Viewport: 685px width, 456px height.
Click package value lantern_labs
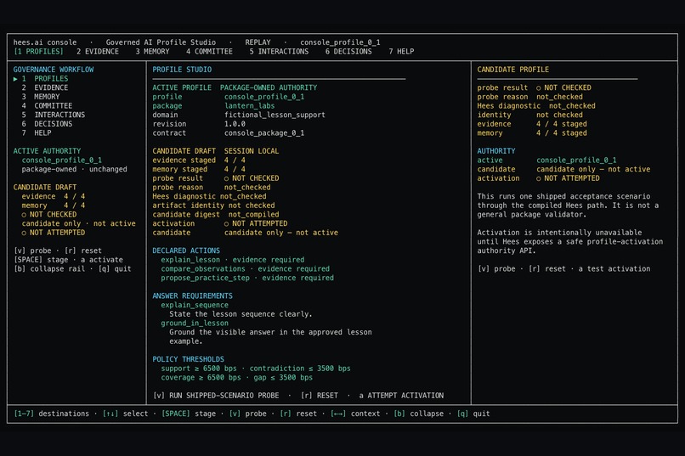[x=250, y=106]
